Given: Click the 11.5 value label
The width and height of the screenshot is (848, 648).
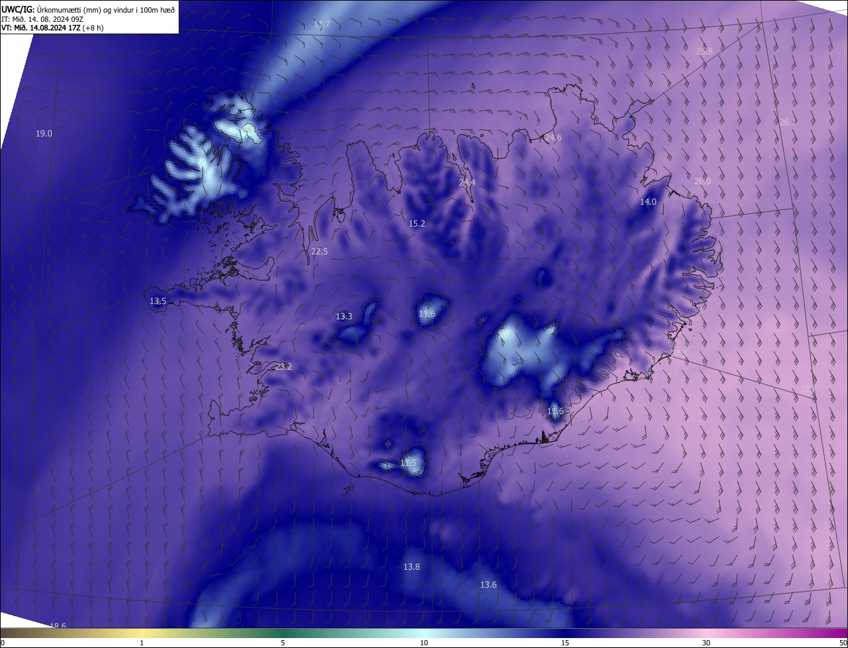Looking at the screenshot, I should tap(409, 463).
